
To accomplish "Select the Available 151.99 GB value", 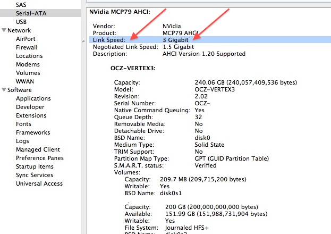I will coord(216,214).
